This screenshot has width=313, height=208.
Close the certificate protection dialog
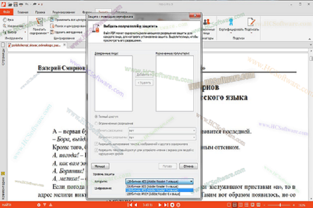[x=195, y=16]
